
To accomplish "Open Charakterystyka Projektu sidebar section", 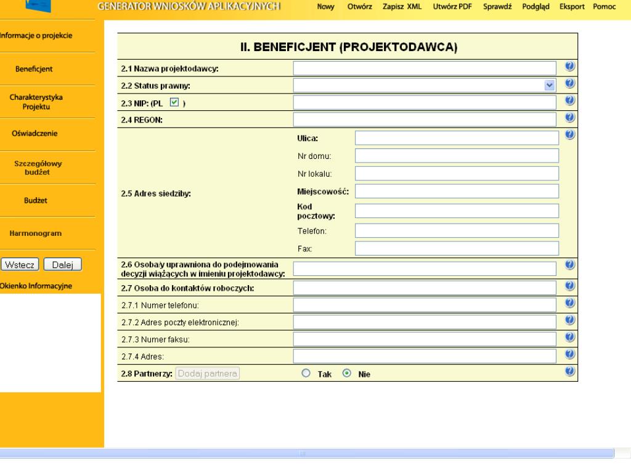I will tap(36, 102).
